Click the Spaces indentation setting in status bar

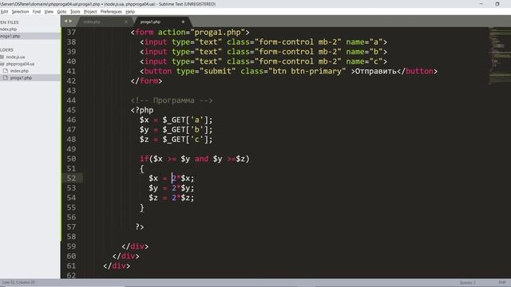pos(467,282)
